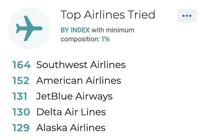Screen dimensions: 201x140
Task: Open the three-dot options menu
Action: pyautogui.click(x=187, y=16)
